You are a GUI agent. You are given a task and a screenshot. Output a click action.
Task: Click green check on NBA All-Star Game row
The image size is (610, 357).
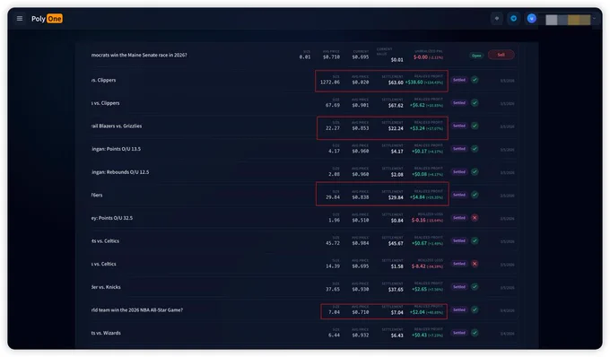coord(475,309)
